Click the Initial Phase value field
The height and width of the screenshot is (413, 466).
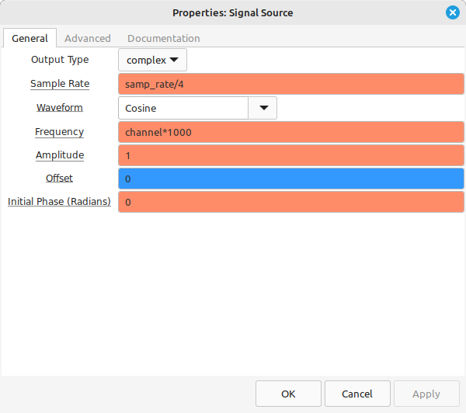point(291,202)
